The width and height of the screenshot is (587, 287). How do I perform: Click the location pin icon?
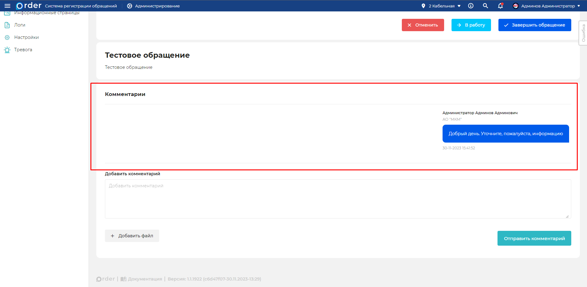[423, 6]
